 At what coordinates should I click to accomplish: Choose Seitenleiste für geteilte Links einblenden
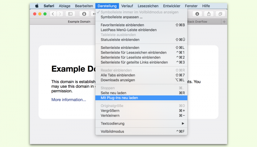[141, 62]
